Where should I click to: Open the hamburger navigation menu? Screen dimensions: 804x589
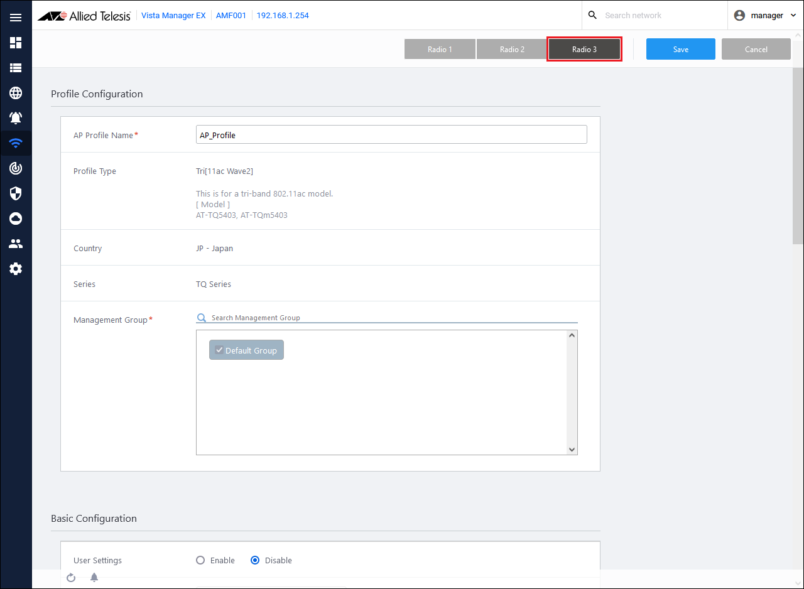click(16, 18)
